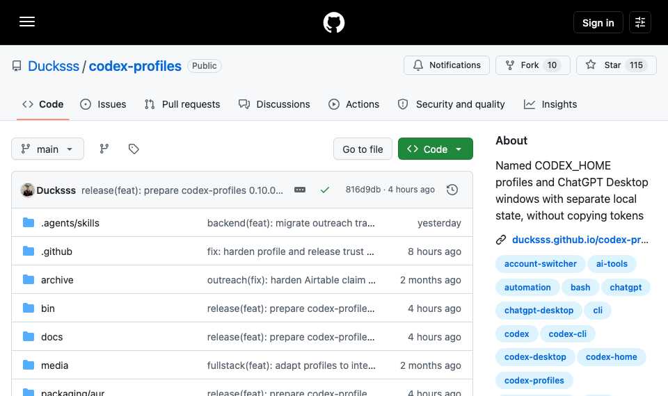Click "yesterday" in .agents/skills row
The width and height of the screenshot is (668, 396).
(x=439, y=223)
